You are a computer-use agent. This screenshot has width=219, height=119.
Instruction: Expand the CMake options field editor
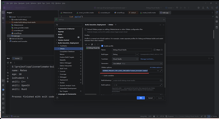click(161, 71)
